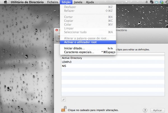The image size is (168, 113).
Task: Select Iniciar ditado menu entry
Action: click(x=88, y=48)
